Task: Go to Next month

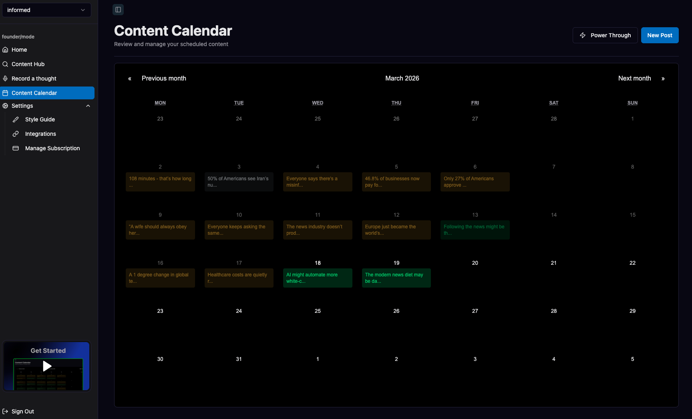Action: pos(635,78)
